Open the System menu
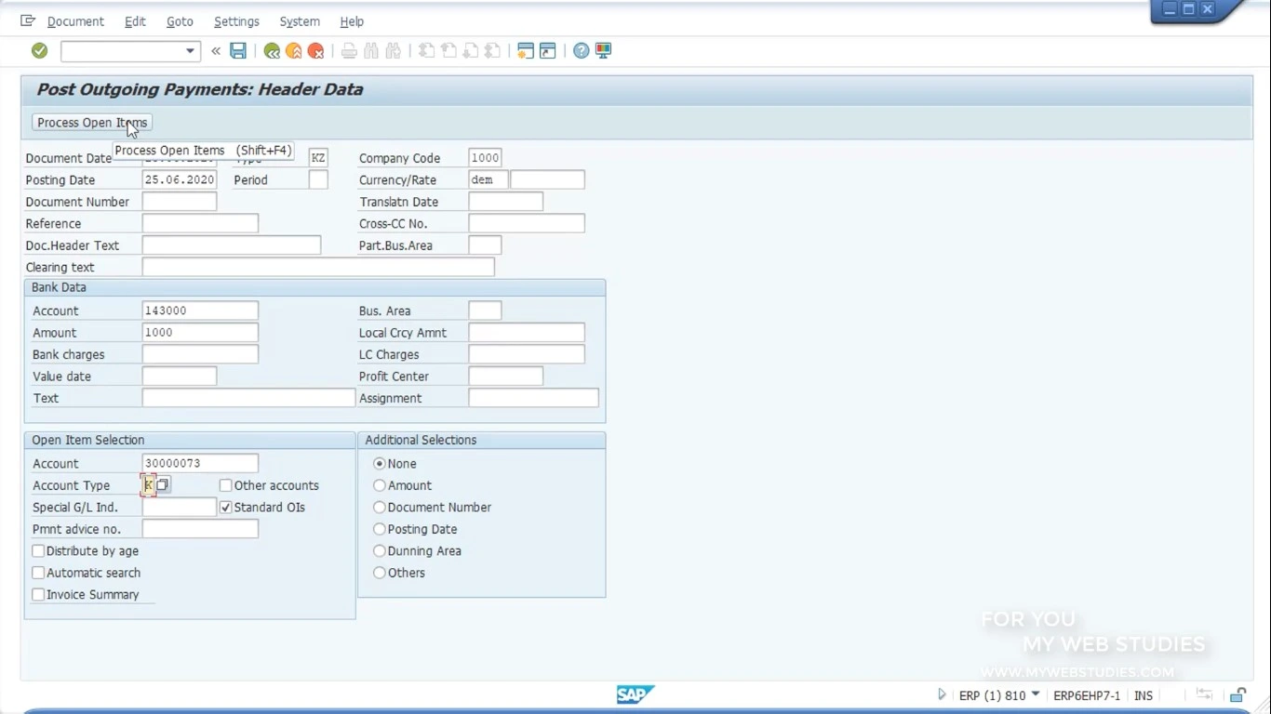This screenshot has width=1271, height=714. pyautogui.click(x=300, y=21)
